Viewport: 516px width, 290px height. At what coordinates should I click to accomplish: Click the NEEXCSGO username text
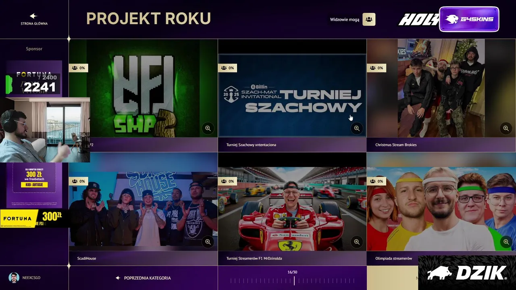click(x=31, y=278)
